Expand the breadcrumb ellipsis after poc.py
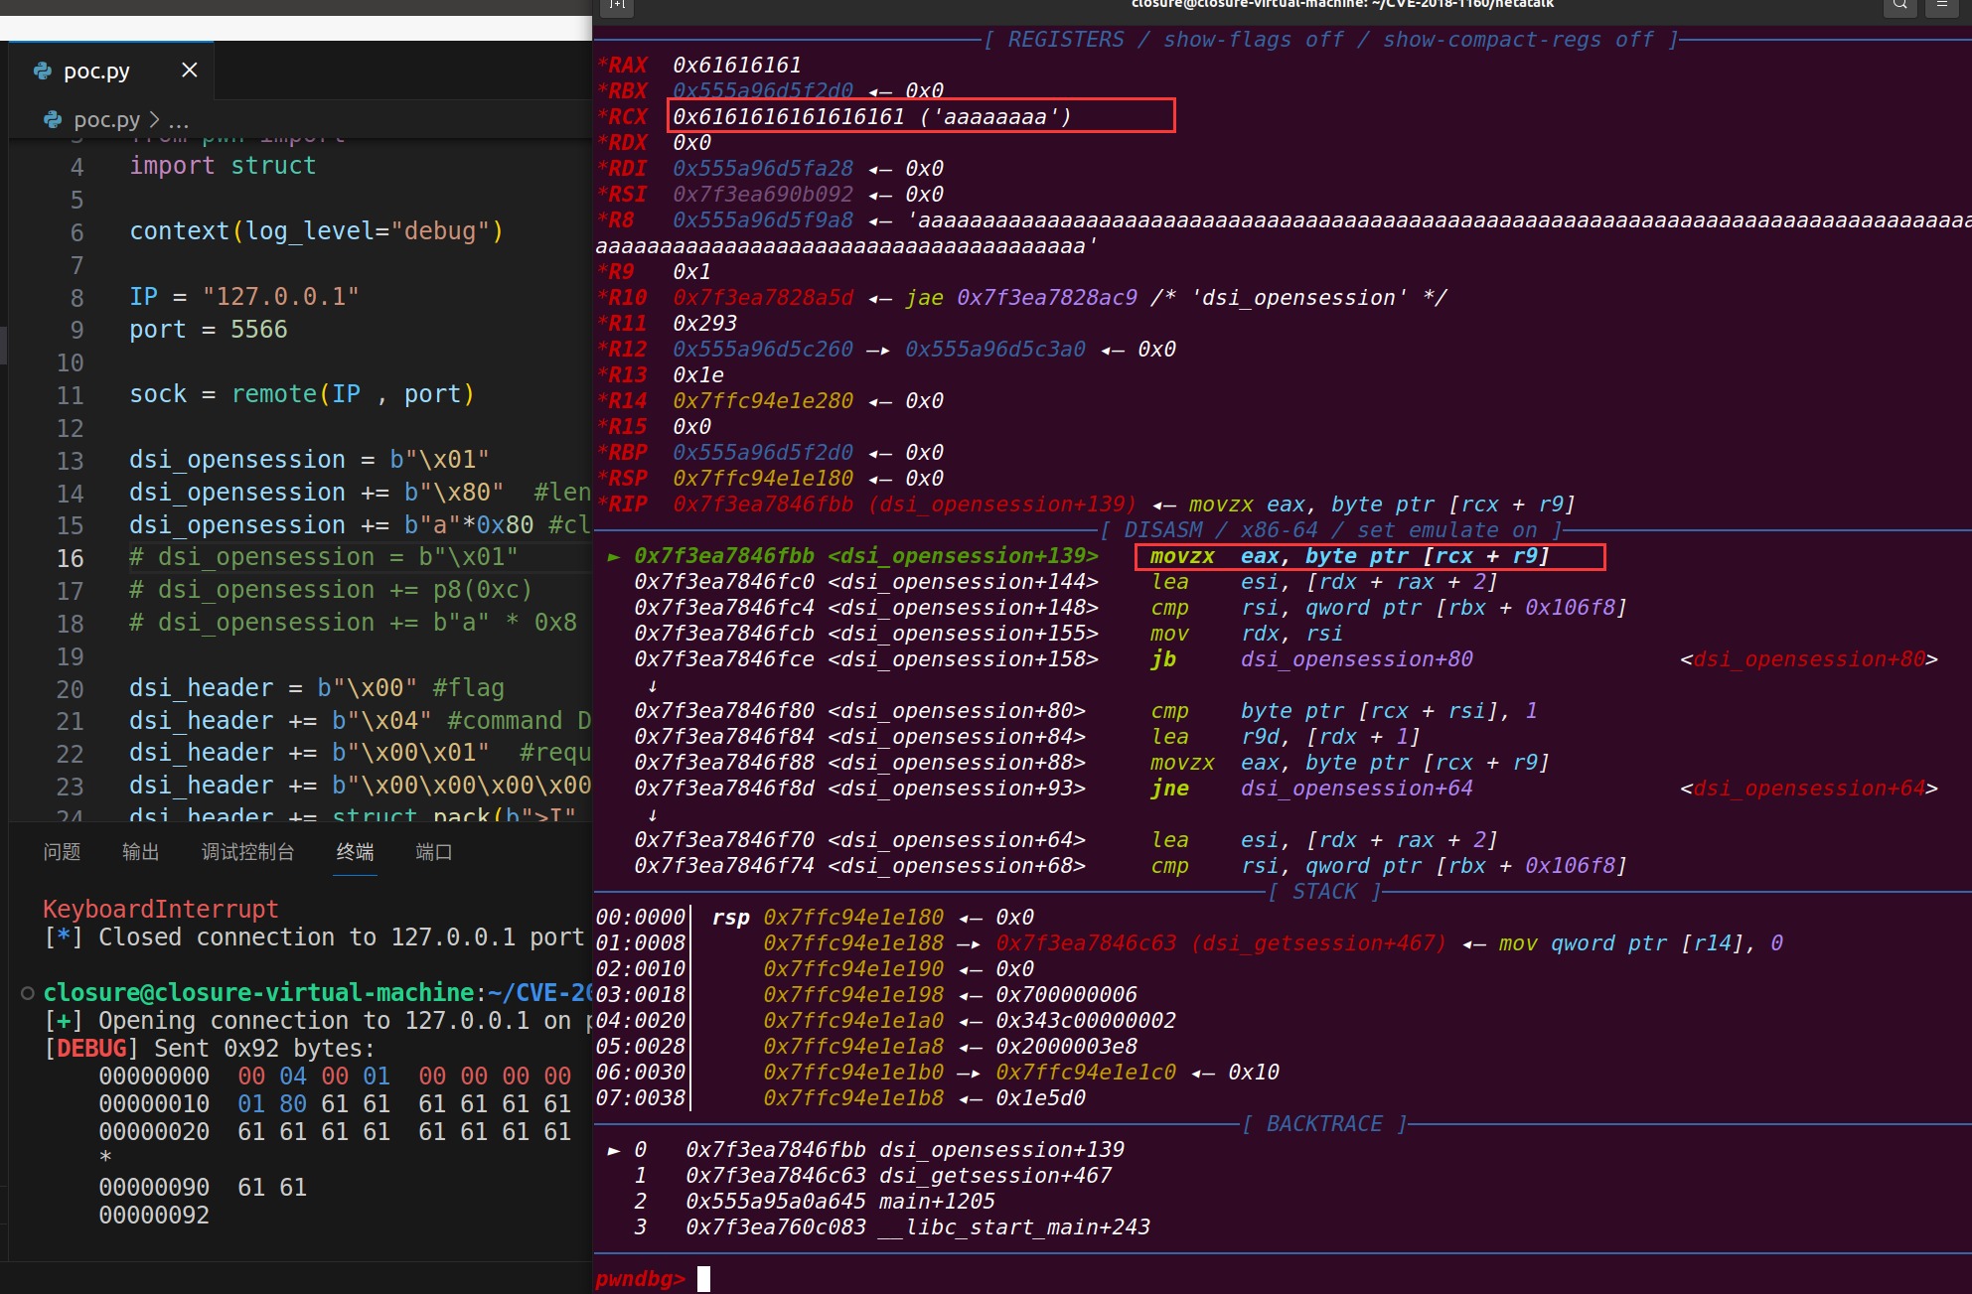Viewport: 1972px width, 1294px height. click(179, 120)
